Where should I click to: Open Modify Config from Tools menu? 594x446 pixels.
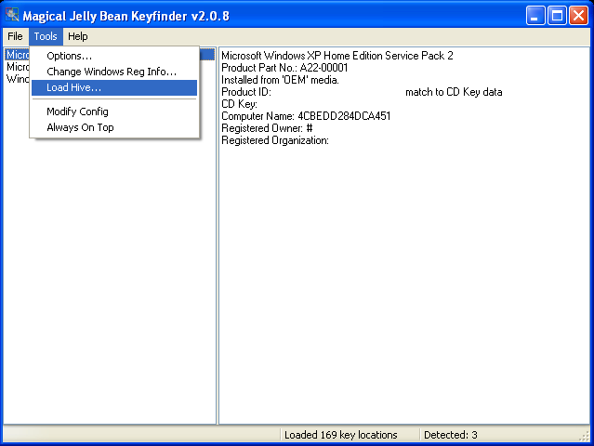pos(77,111)
